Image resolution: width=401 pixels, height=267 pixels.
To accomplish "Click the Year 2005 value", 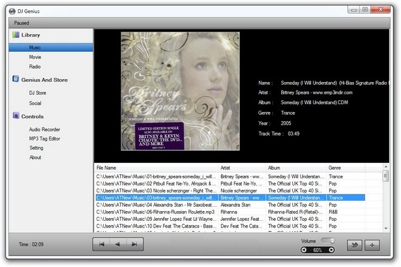I will (286, 123).
